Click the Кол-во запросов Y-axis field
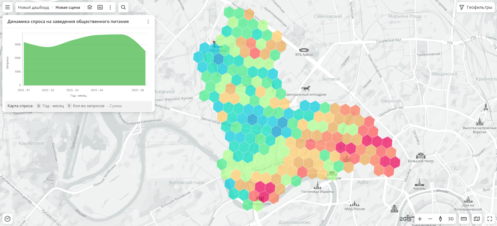 [89, 106]
